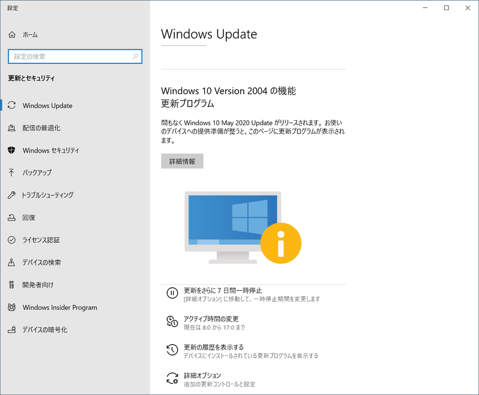The height and width of the screenshot is (395, 479).
Task: Click アクティブ時間の変更 link
Action: [211, 318]
